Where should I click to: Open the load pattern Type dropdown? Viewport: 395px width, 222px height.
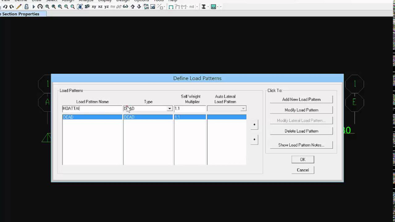169,109
